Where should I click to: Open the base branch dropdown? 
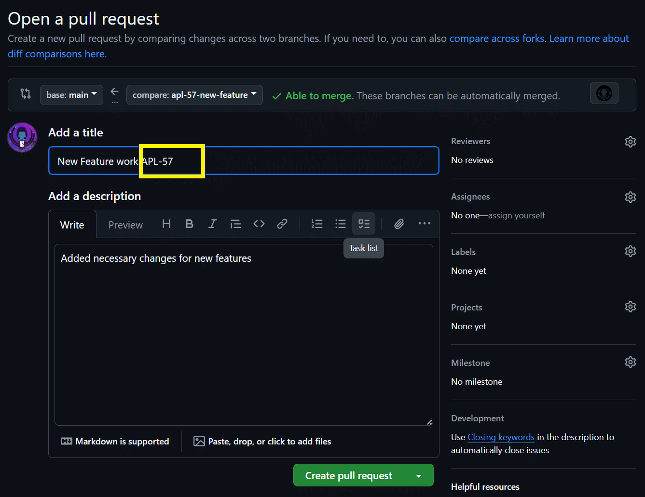coord(71,95)
